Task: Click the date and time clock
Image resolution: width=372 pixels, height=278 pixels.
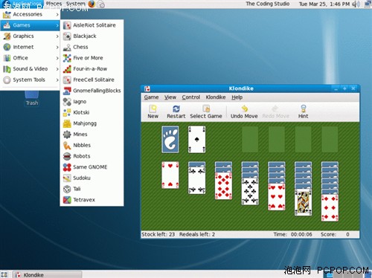Action: pos(324,4)
